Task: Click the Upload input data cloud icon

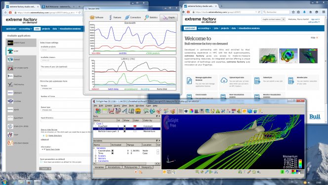Action: [224, 81]
